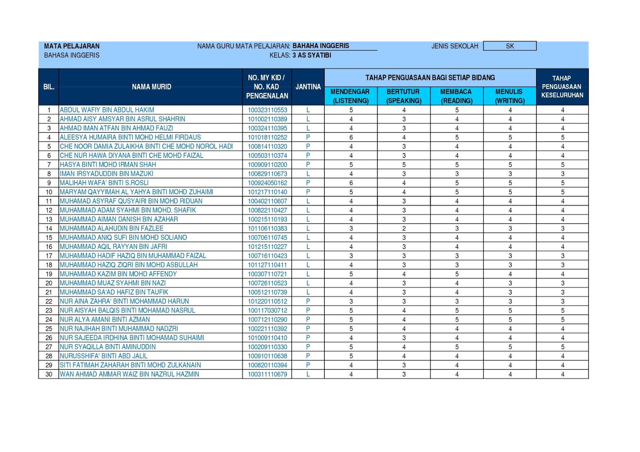
Task: Select TAHAP PENGUASAAN KESELURUHAN header
Action: coord(562,87)
